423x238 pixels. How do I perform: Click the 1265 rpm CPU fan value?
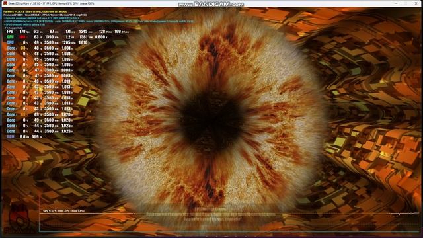point(66,42)
